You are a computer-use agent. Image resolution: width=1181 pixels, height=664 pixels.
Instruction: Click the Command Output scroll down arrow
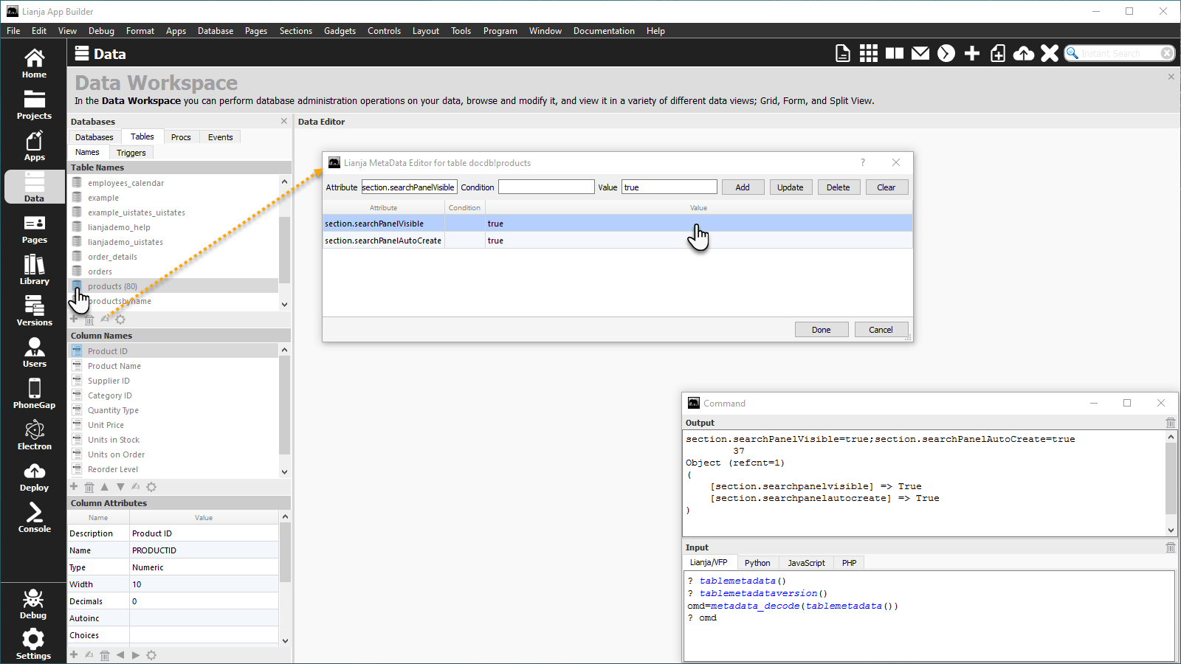coord(1171,530)
